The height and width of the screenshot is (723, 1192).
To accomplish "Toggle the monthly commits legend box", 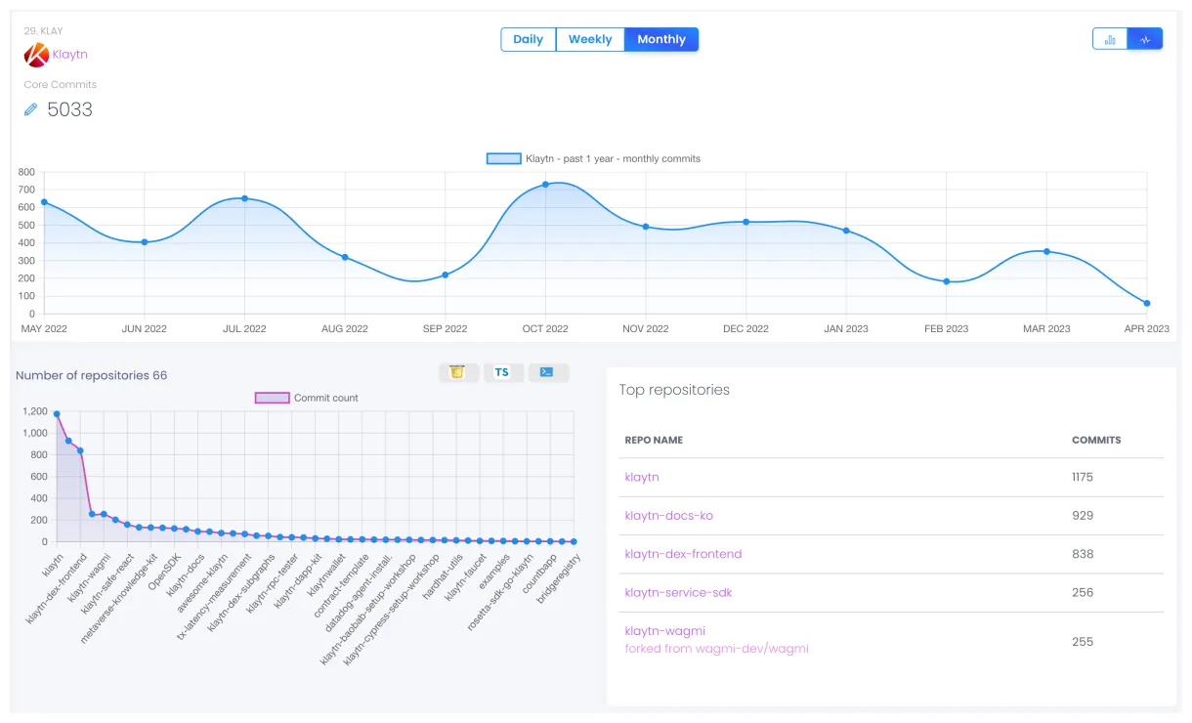I will [503, 158].
